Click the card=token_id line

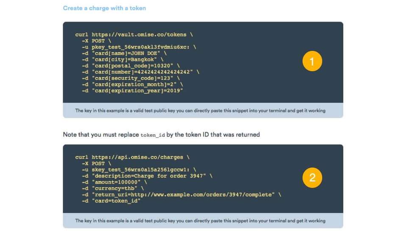coord(111,201)
